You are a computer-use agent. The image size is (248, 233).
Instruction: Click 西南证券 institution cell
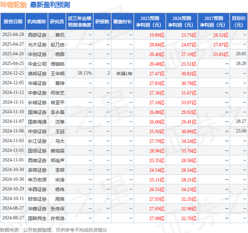(x=37, y=160)
